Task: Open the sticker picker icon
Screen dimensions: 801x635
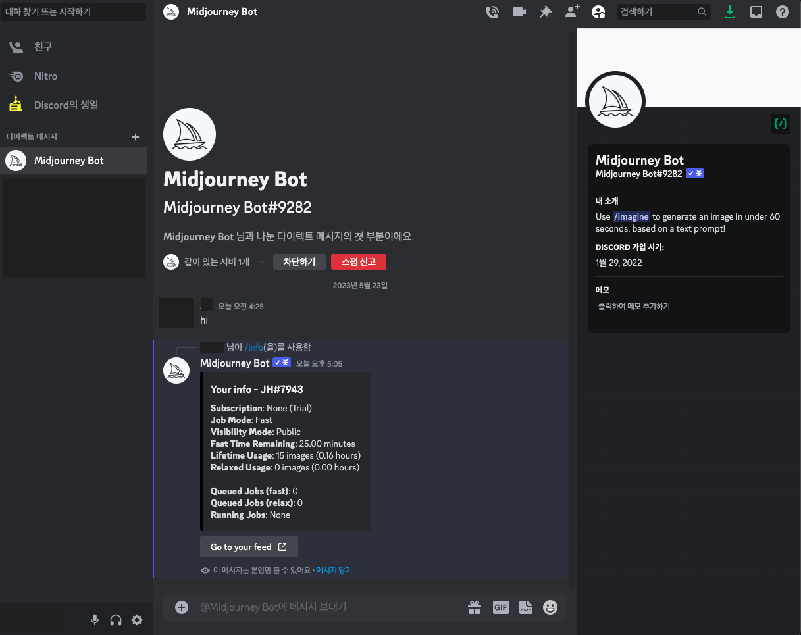Action: coord(525,607)
